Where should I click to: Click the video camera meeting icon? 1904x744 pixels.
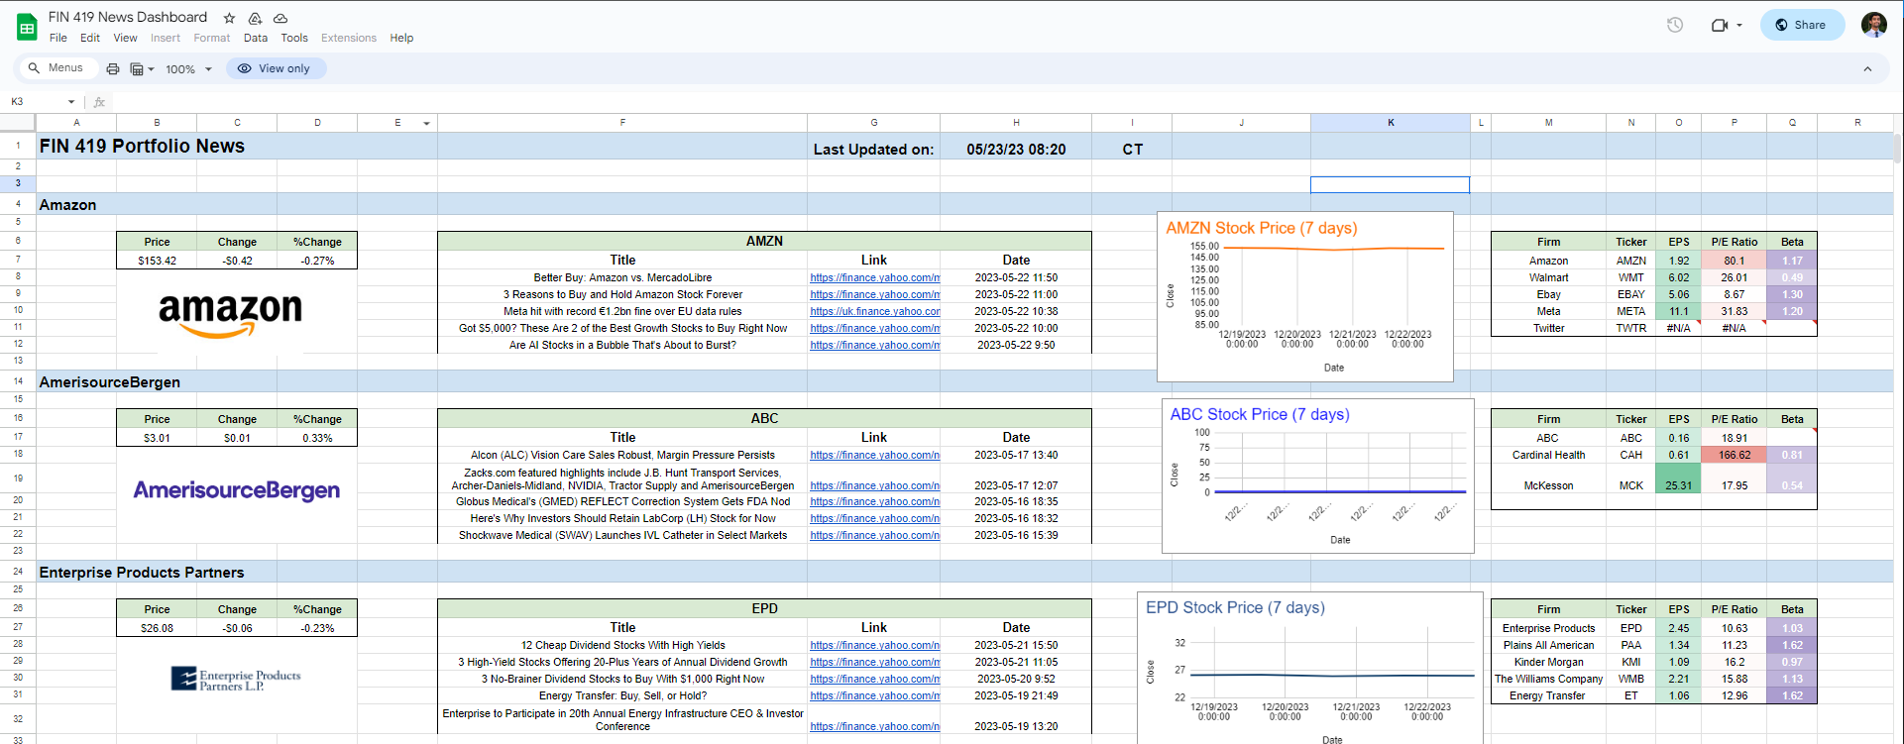pos(1720,25)
